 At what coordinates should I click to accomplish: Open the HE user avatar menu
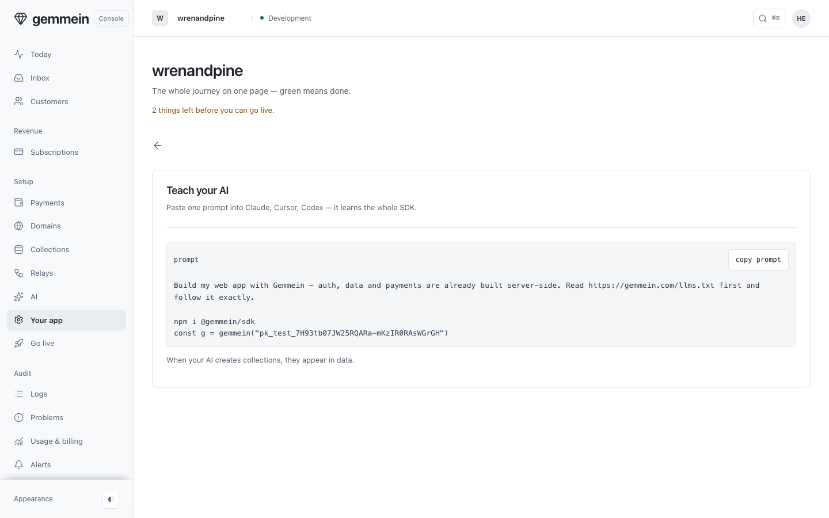pyautogui.click(x=801, y=18)
